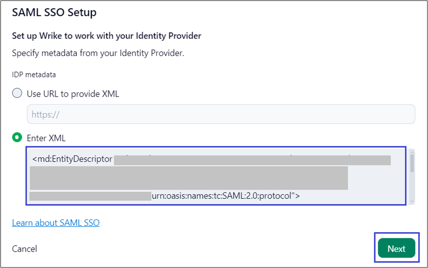Click the "Use URL to provide XML" label text
The width and height of the screenshot is (428, 268).
coord(73,93)
